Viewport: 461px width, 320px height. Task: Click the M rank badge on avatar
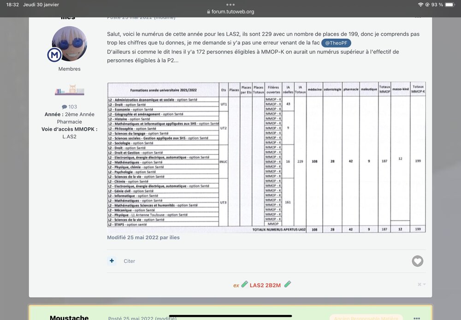coord(54,55)
